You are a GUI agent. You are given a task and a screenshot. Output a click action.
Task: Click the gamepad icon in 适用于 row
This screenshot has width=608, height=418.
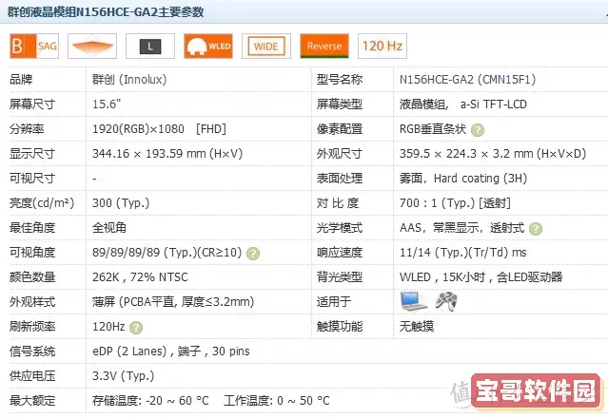[446, 301]
